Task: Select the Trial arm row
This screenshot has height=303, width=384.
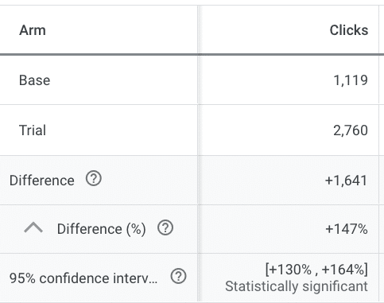Action: [x=189, y=130]
